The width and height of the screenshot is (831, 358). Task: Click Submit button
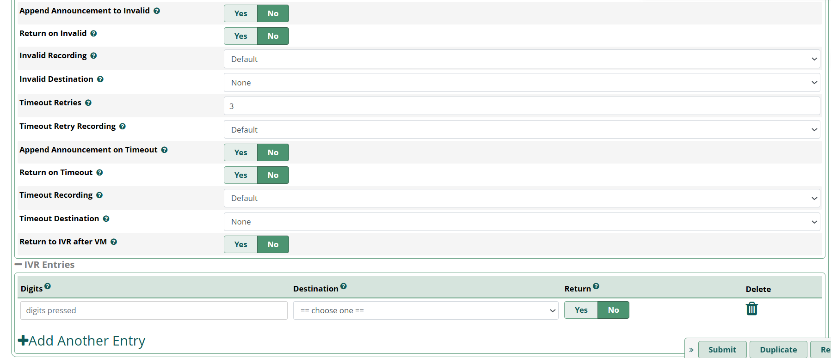tap(722, 350)
